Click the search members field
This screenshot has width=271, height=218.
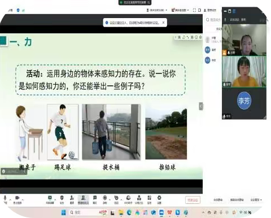pos(213,20)
